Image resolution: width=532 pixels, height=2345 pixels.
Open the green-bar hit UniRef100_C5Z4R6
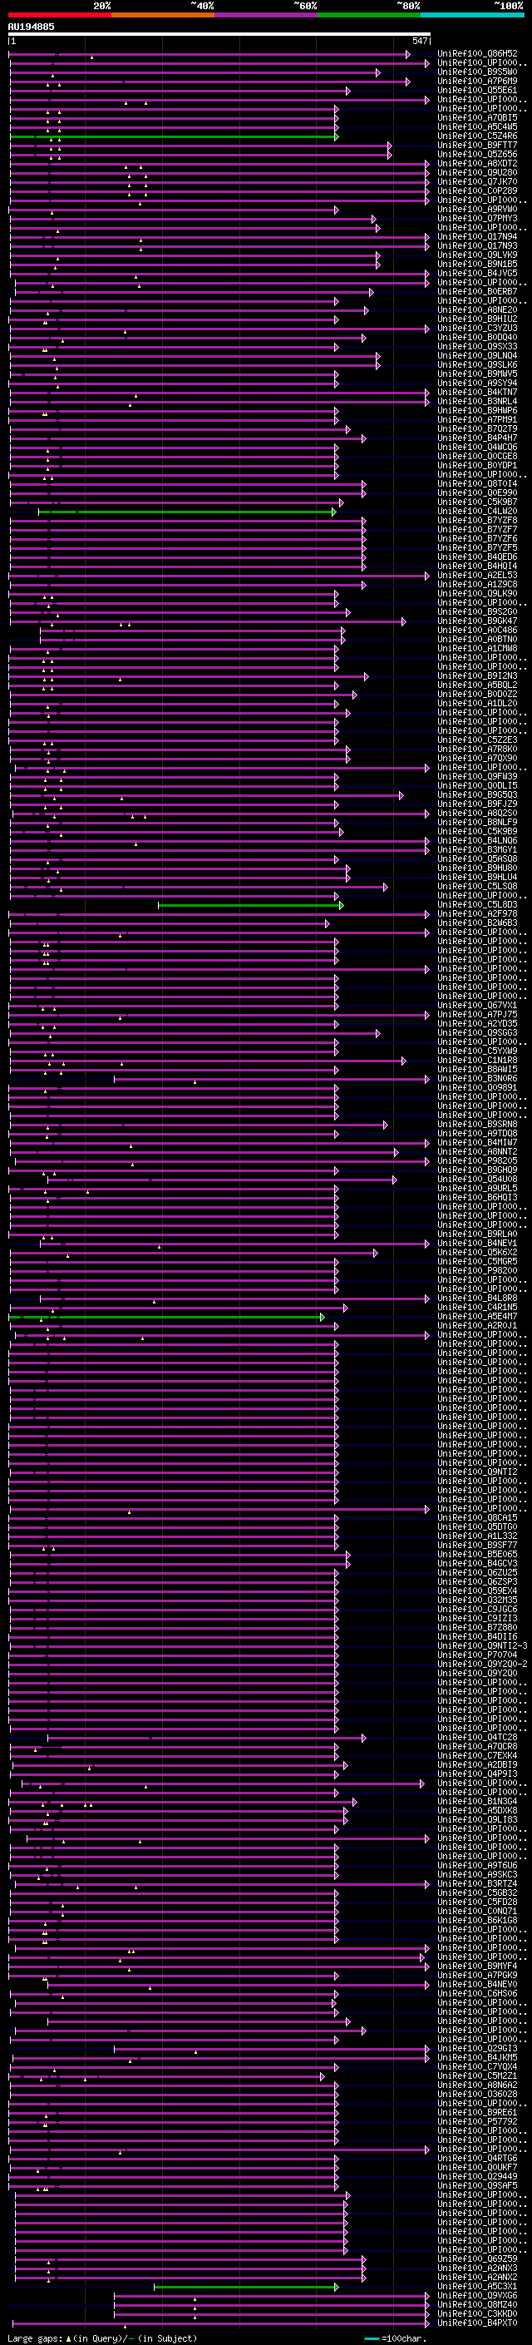(477, 136)
